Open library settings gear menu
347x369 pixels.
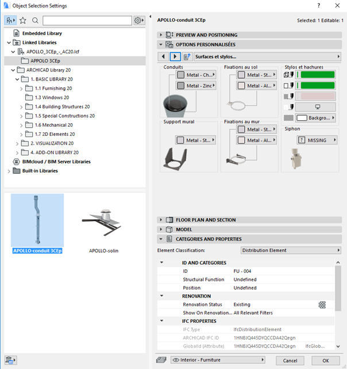click(138, 20)
